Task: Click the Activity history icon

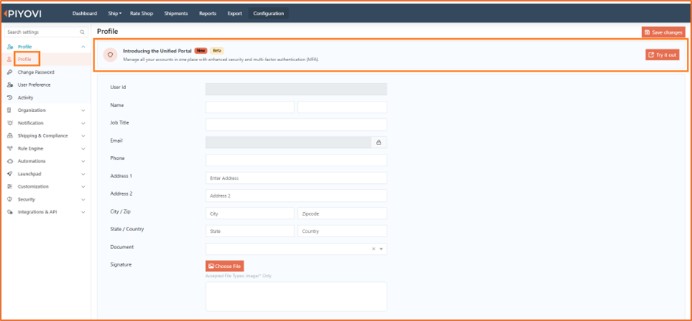Action: click(x=10, y=97)
